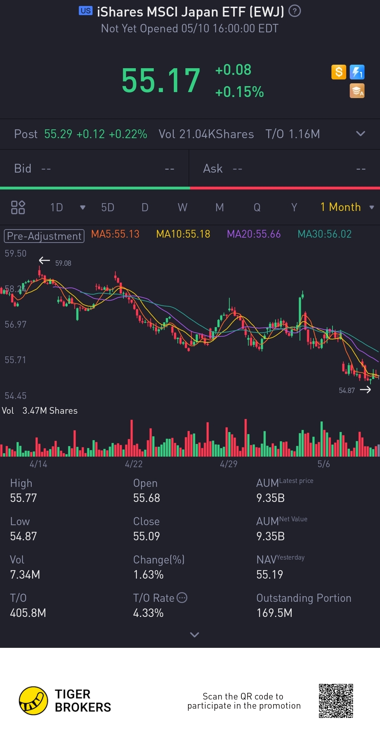Tap the Vol 7.34M value
Screen dimensions: 380x754
pyautogui.click(x=25, y=575)
